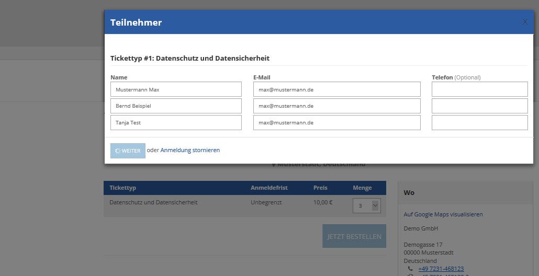Click the Datenschutz und Datensicherheit table row text
Image resolution: width=539 pixels, height=276 pixels.
point(153,202)
